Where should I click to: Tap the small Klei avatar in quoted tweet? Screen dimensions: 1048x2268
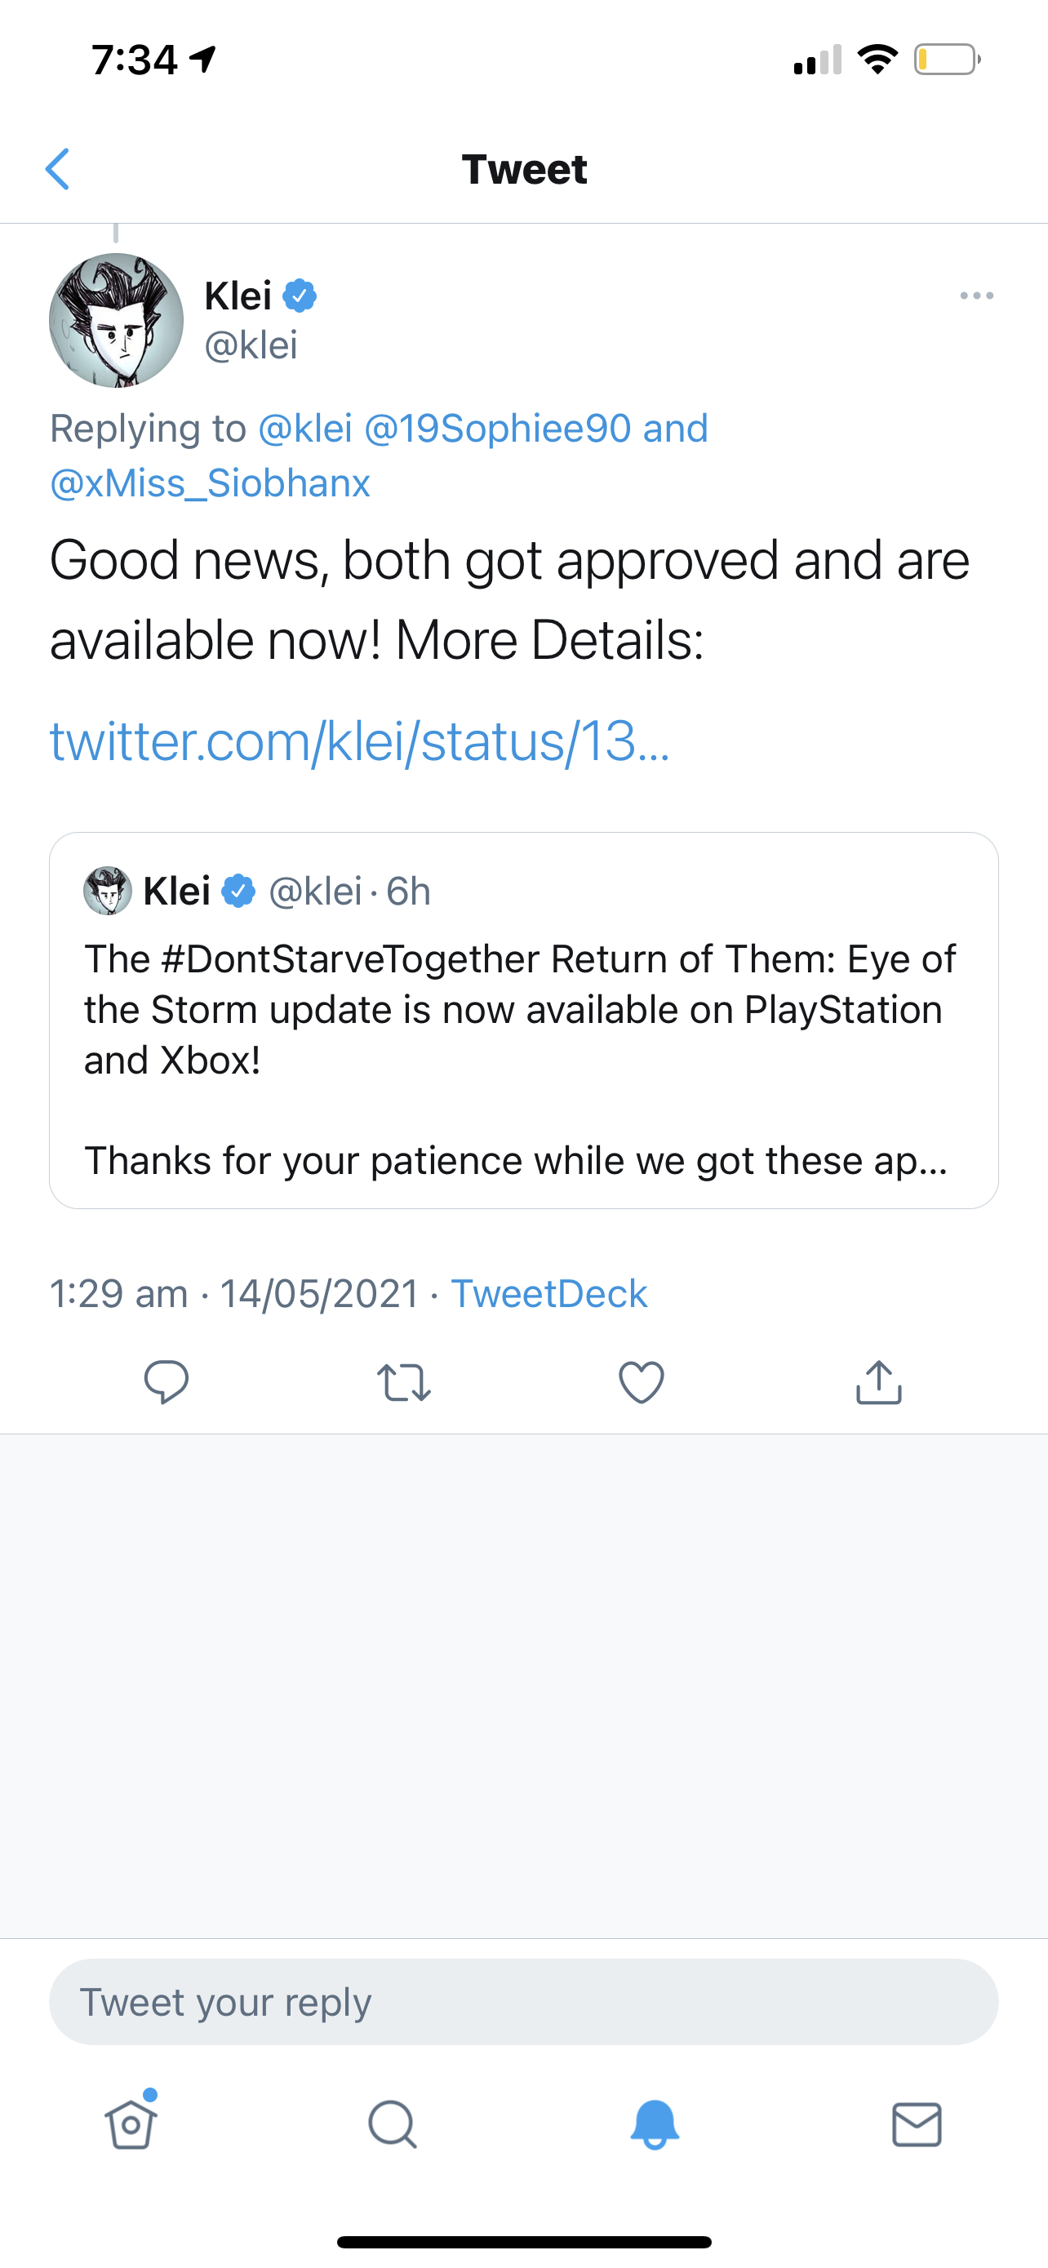[x=108, y=891]
